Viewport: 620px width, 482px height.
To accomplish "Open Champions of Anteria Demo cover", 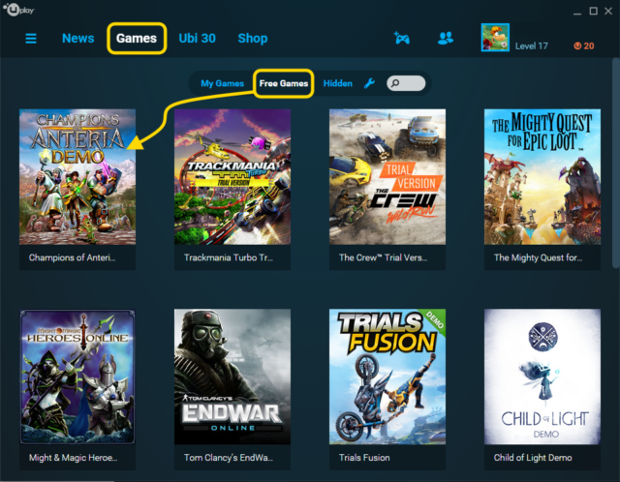I will pos(77,176).
